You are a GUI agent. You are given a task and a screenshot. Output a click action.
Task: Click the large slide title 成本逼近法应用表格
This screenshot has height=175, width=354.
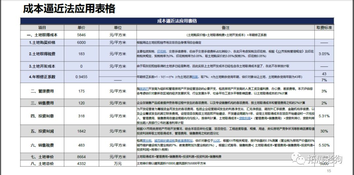[69, 9]
